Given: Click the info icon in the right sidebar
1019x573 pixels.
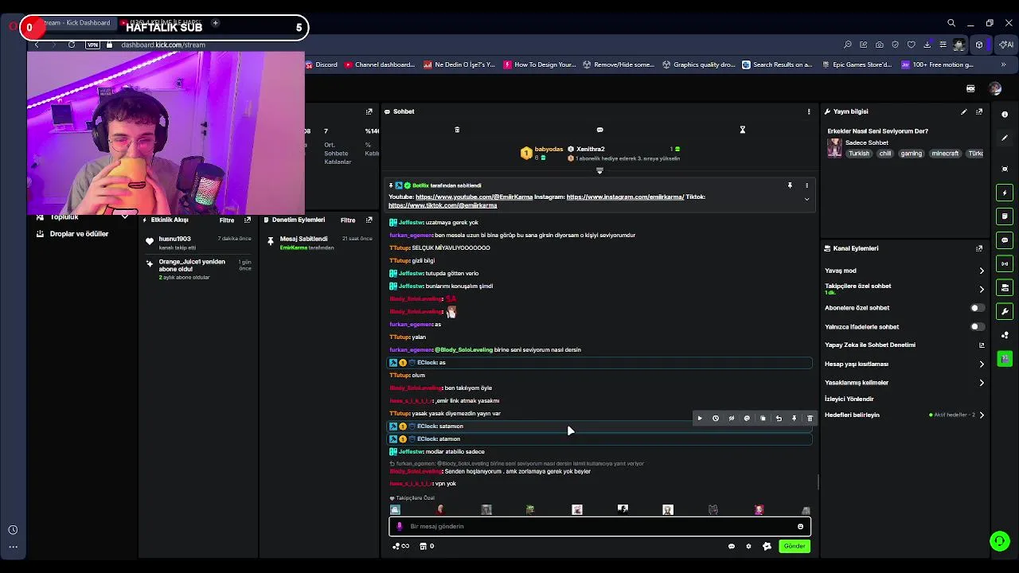Looking at the screenshot, I should (1005, 115).
